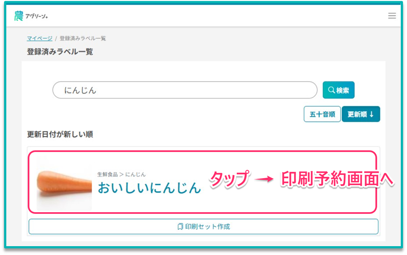Click the magnifying glass search icon

pyautogui.click(x=331, y=90)
